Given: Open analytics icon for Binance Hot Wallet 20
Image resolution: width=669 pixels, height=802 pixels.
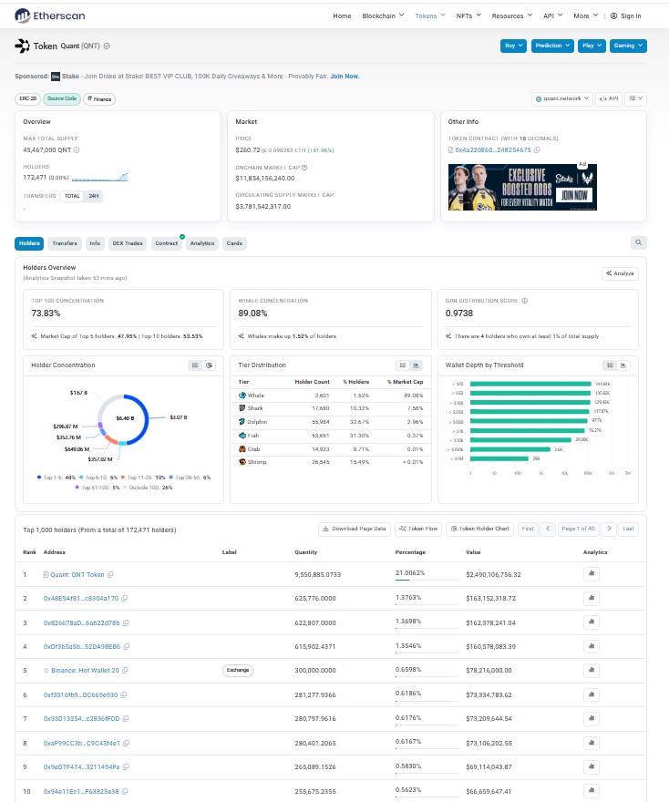Looking at the screenshot, I should (592, 670).
